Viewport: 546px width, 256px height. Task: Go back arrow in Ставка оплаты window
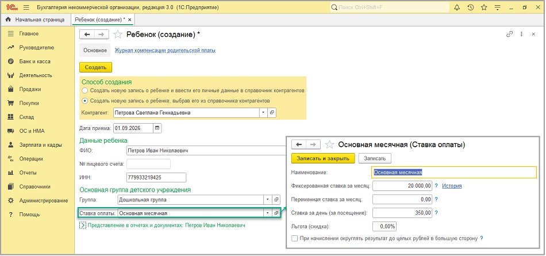pos(299,144)
